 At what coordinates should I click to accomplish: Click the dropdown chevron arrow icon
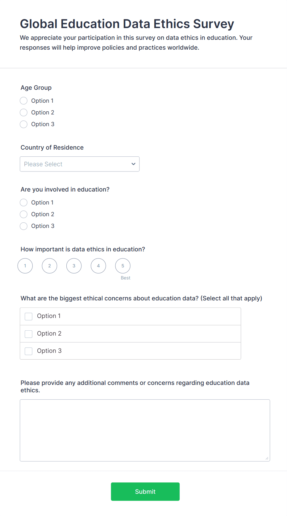point(133,164)
